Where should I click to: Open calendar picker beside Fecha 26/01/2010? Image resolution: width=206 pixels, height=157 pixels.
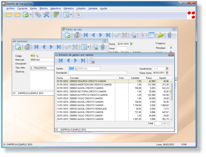(x=131, y=44)
